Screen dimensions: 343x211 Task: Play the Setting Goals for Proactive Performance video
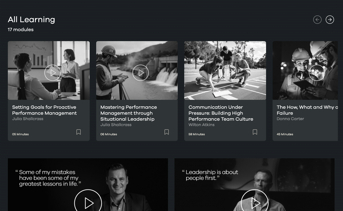click(x=53, y=73)
